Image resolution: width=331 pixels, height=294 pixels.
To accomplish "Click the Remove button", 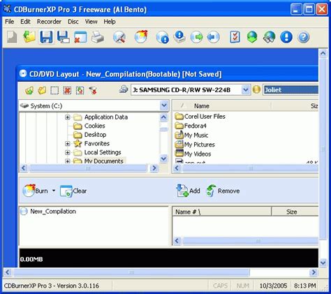I will [223, 191].
